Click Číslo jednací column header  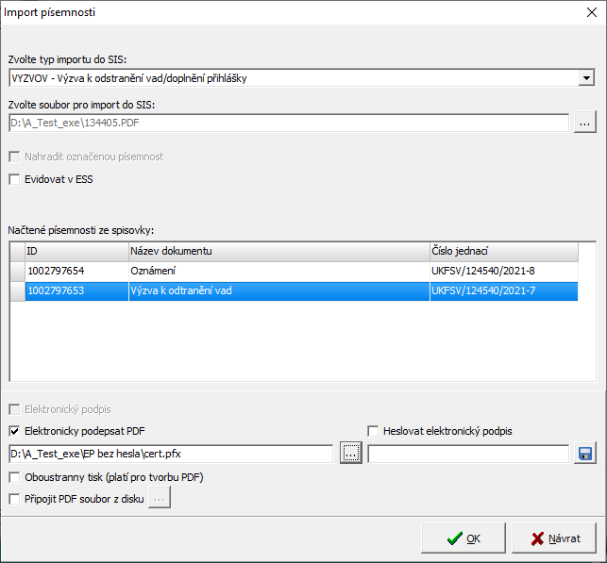(502, 251)
